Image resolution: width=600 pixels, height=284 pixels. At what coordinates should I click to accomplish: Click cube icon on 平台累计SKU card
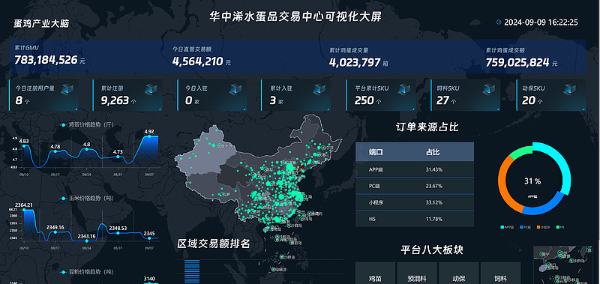pos(404,89)
